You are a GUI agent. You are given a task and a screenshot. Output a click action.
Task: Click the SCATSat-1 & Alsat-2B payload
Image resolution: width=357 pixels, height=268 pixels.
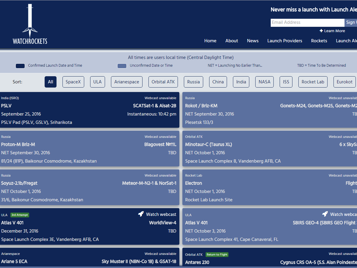(155, 106)
